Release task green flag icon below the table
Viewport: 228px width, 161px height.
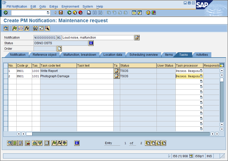click(54, 143)
